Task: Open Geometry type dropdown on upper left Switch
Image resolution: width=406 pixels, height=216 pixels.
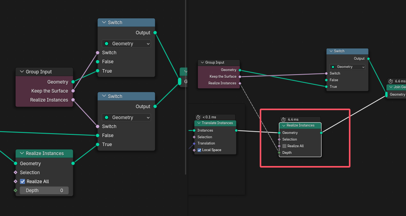Action: 126,44
